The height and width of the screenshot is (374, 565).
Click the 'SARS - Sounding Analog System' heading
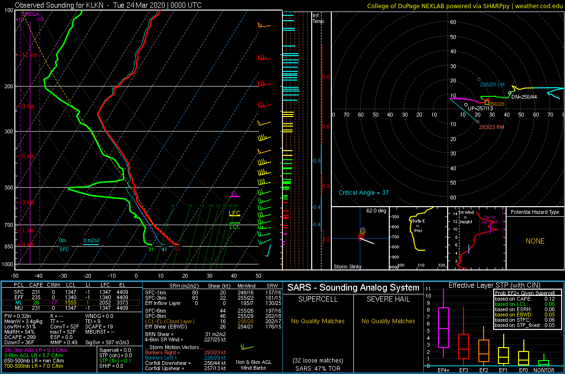(353, 288)
